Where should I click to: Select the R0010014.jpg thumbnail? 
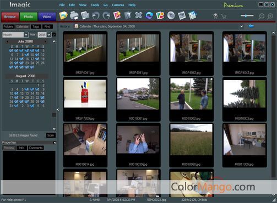point(85,145)
